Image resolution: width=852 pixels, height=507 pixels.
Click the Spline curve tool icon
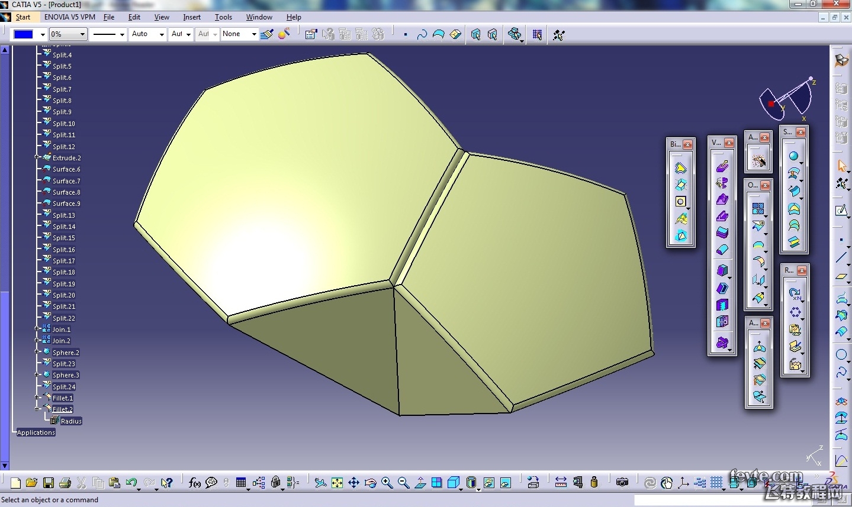(x=422, y=34)
